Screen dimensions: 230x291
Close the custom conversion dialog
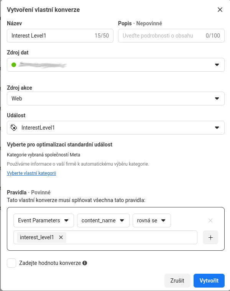220,10
